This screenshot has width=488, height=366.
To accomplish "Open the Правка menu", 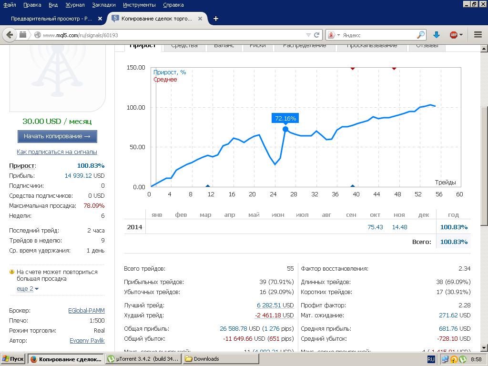I will click(x=32, y=5).
